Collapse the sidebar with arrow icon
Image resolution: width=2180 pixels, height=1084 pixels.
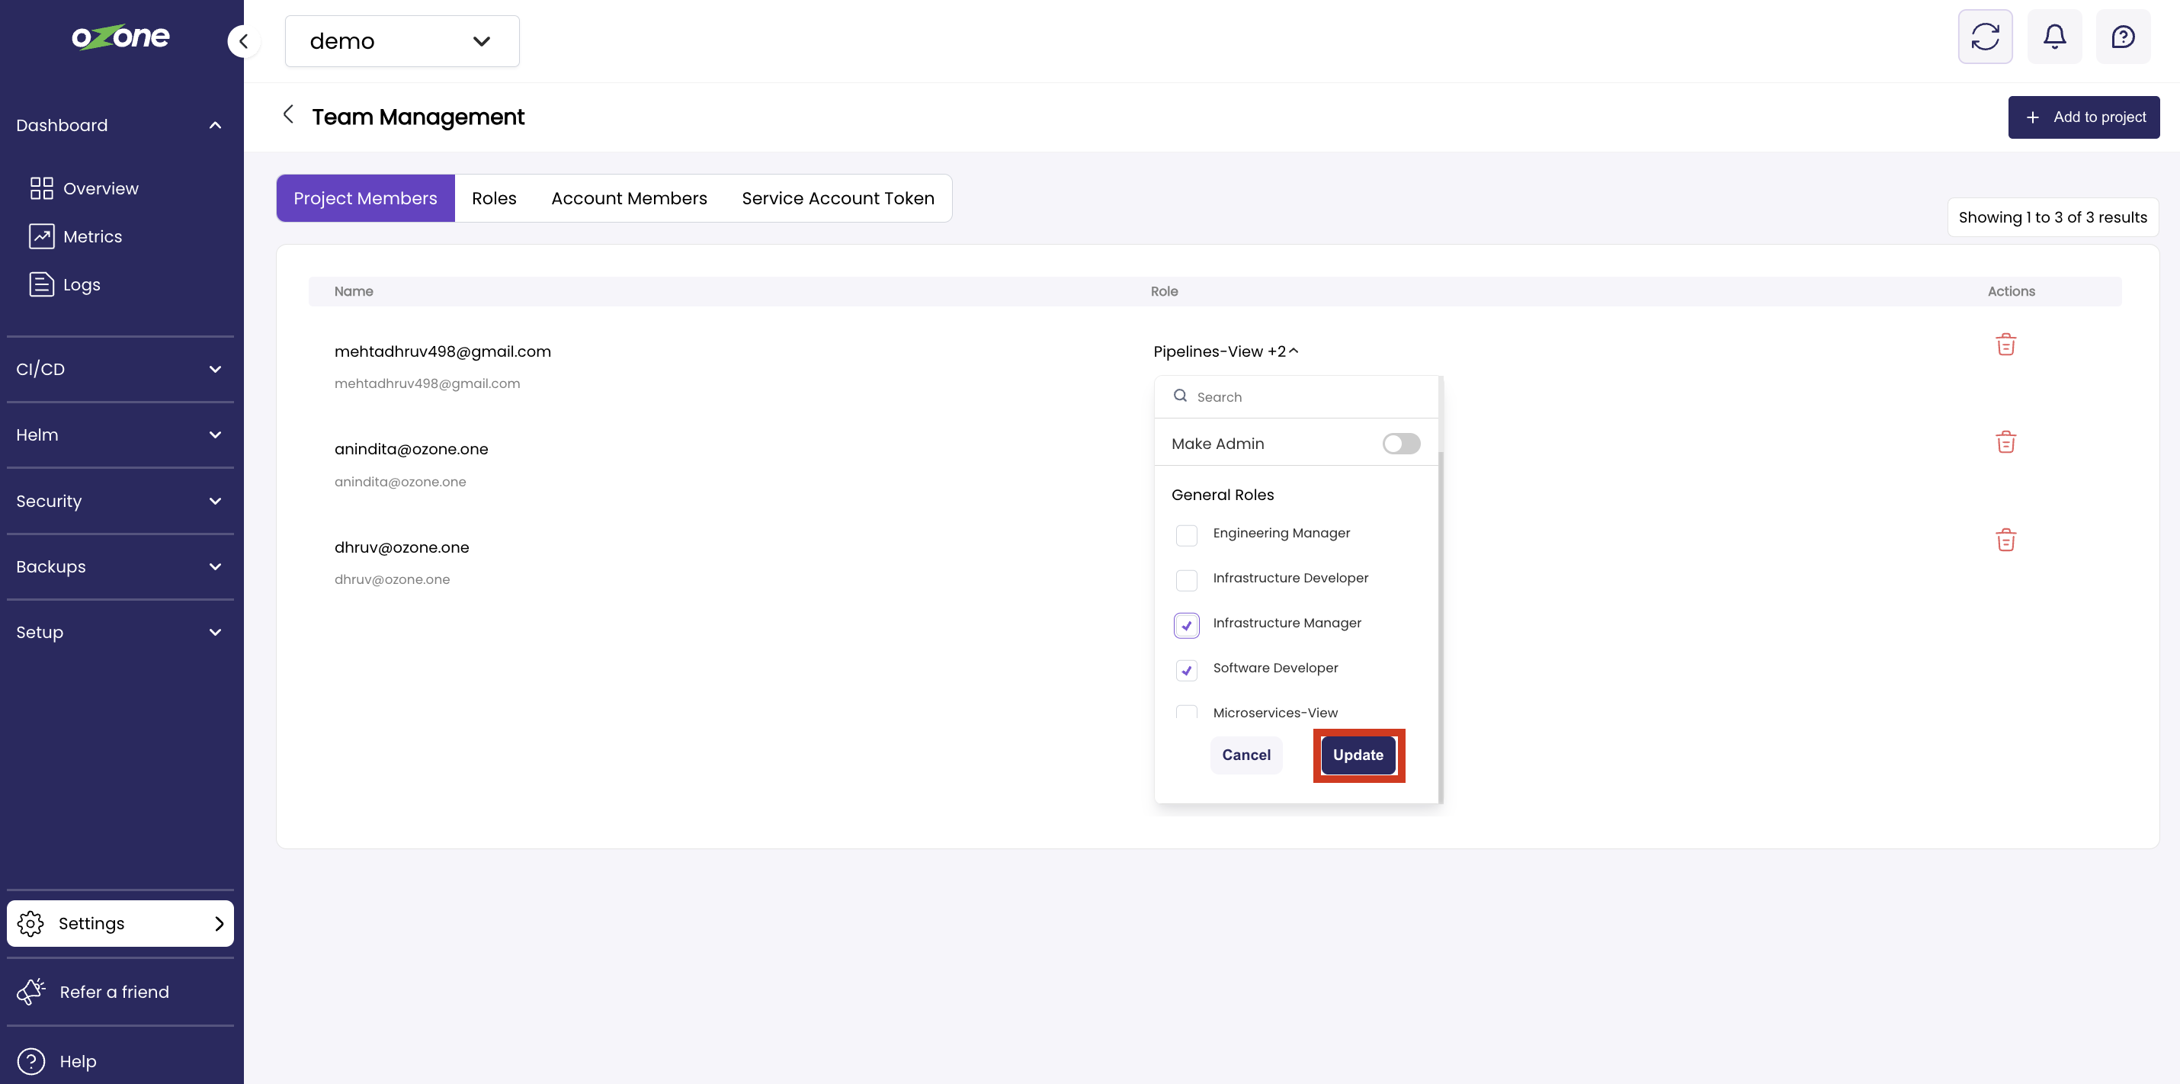243,40
